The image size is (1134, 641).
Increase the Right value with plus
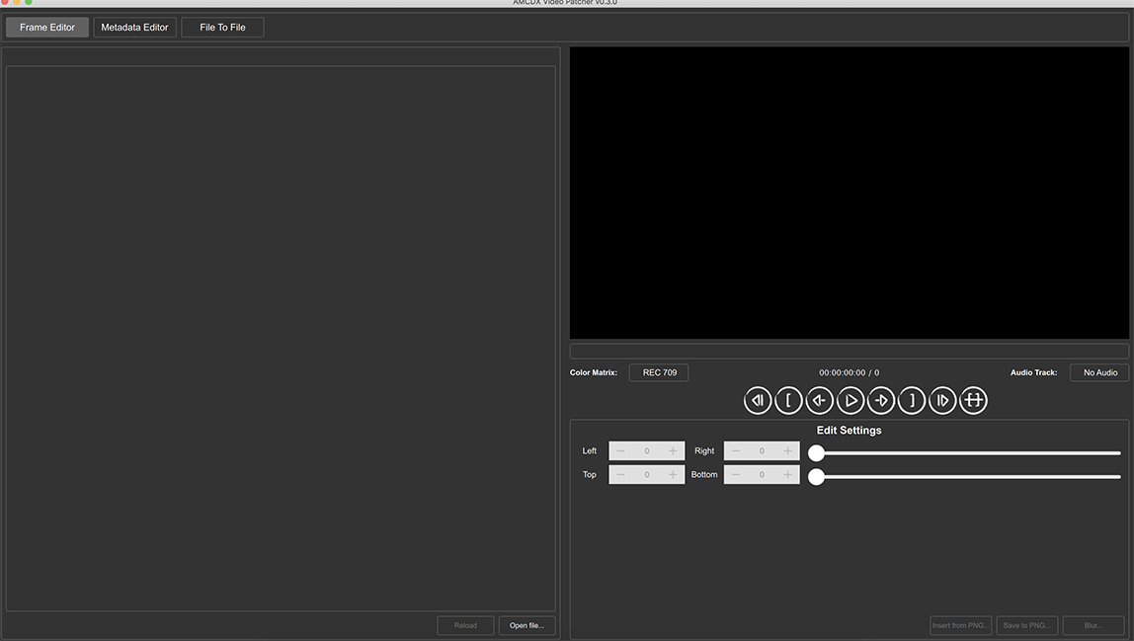(787, 450)
